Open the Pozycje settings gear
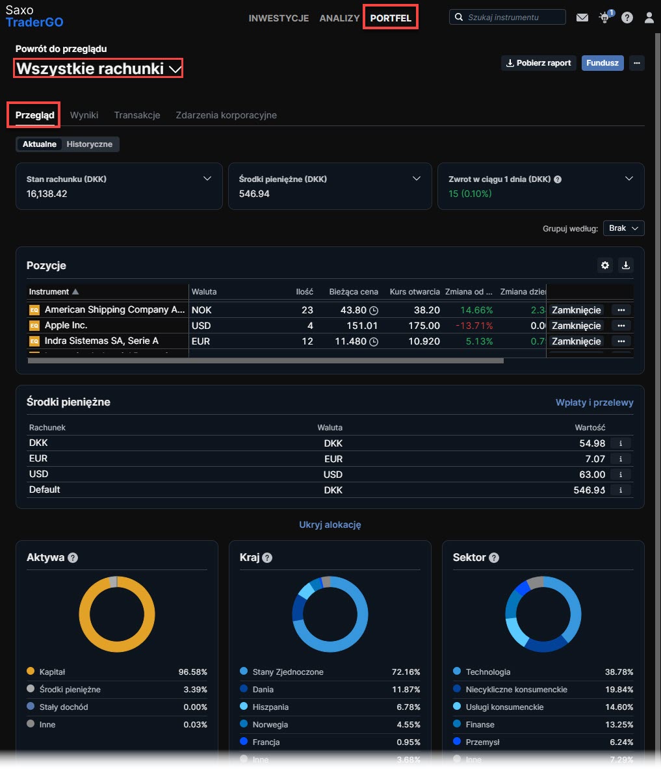661x769 pixels. tap(605, 265)
